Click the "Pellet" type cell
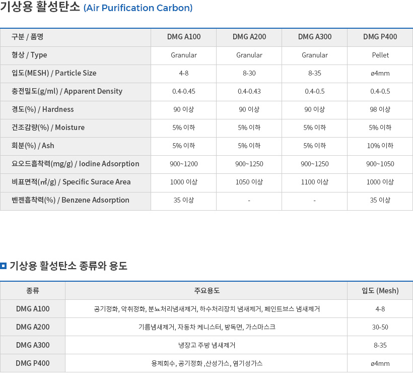 pyautogui.click(x=380, y=55)
